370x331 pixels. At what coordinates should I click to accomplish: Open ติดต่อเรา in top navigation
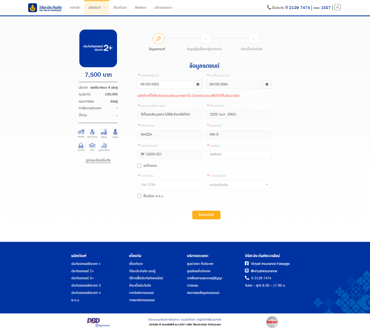(141, 8)
